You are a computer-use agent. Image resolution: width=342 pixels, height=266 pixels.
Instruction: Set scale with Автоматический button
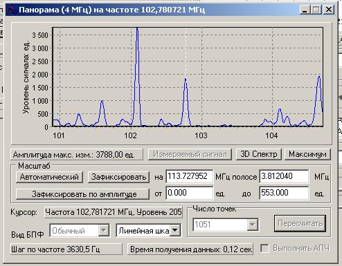pyautogui.click(x=49, y=177)
